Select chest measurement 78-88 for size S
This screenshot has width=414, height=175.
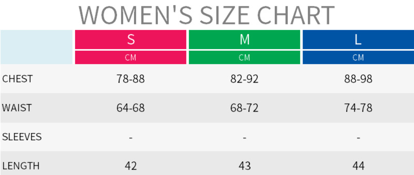pos(131,79)
